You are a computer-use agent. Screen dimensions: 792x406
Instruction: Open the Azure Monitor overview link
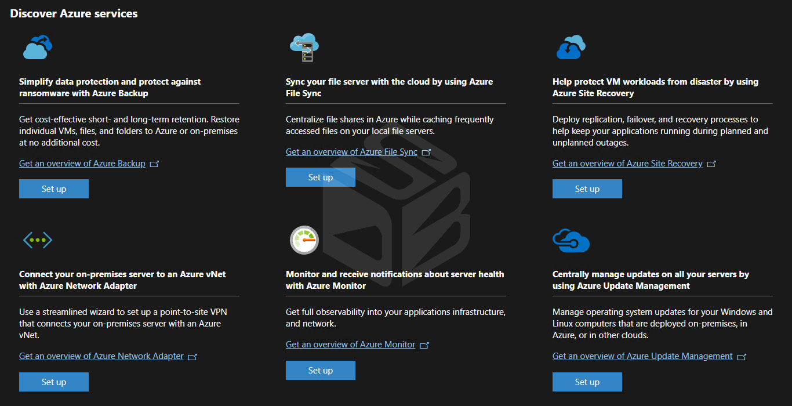[350, 344]
